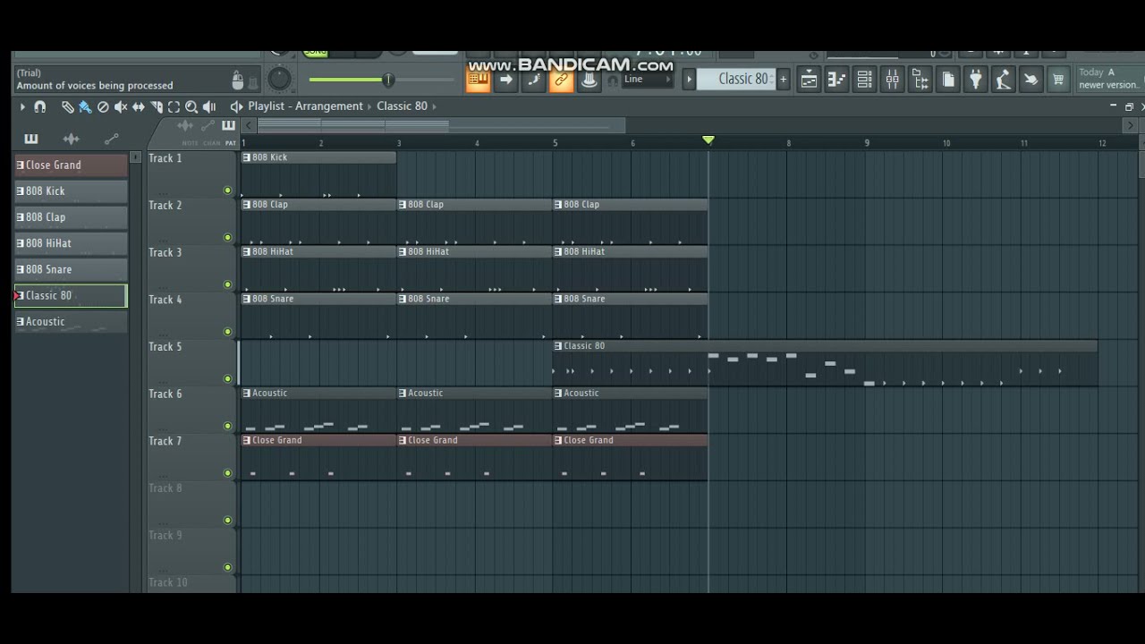Open the Plugin database plug icon
Viewport: 1145px width, 644px height.
[975, 80]
